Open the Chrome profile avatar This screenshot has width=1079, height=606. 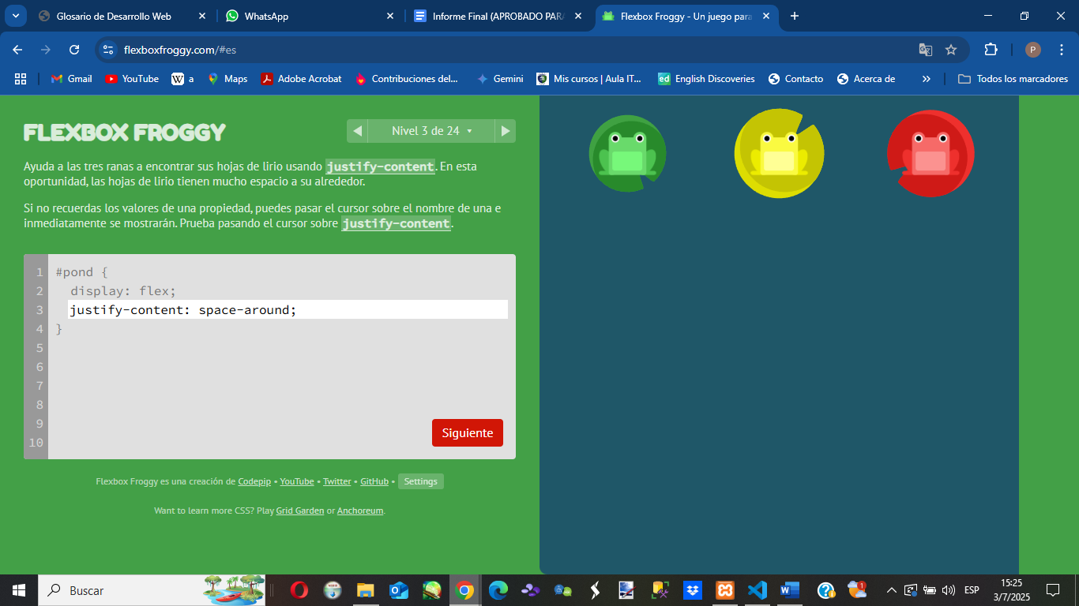(1033, 50)
